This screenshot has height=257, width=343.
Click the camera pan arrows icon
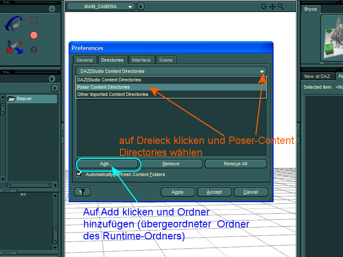point(15,47)
